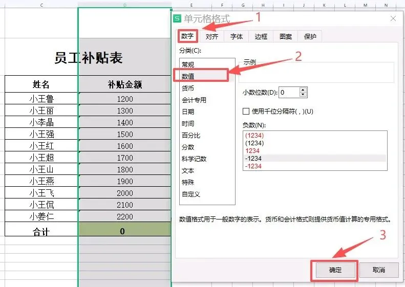Select the 小王丽 name cell
The width and height of the screenshot is (405, 287).
41,111
